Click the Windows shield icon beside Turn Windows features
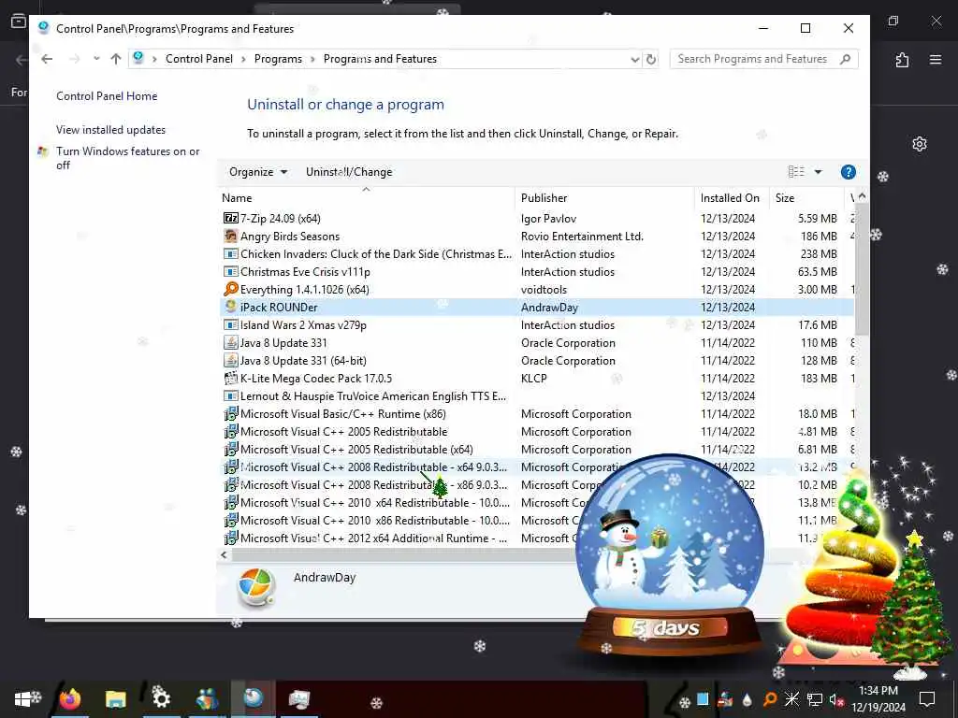This screenshot has width=958, height=718. (43, 151)
